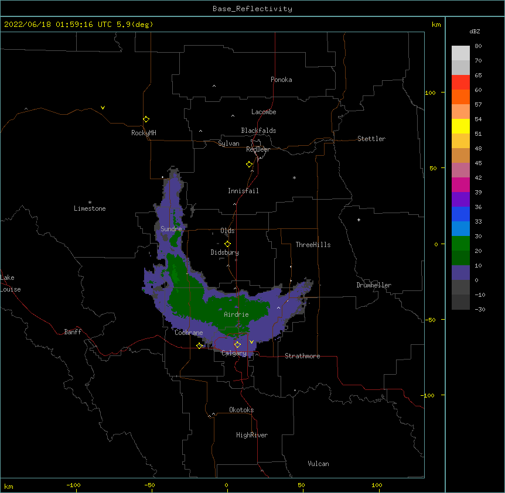This screenshot has width=505, height=493.
Task: Click the Airdrie label in green echo
Action: pyautogui.click(x=236, y=314)
